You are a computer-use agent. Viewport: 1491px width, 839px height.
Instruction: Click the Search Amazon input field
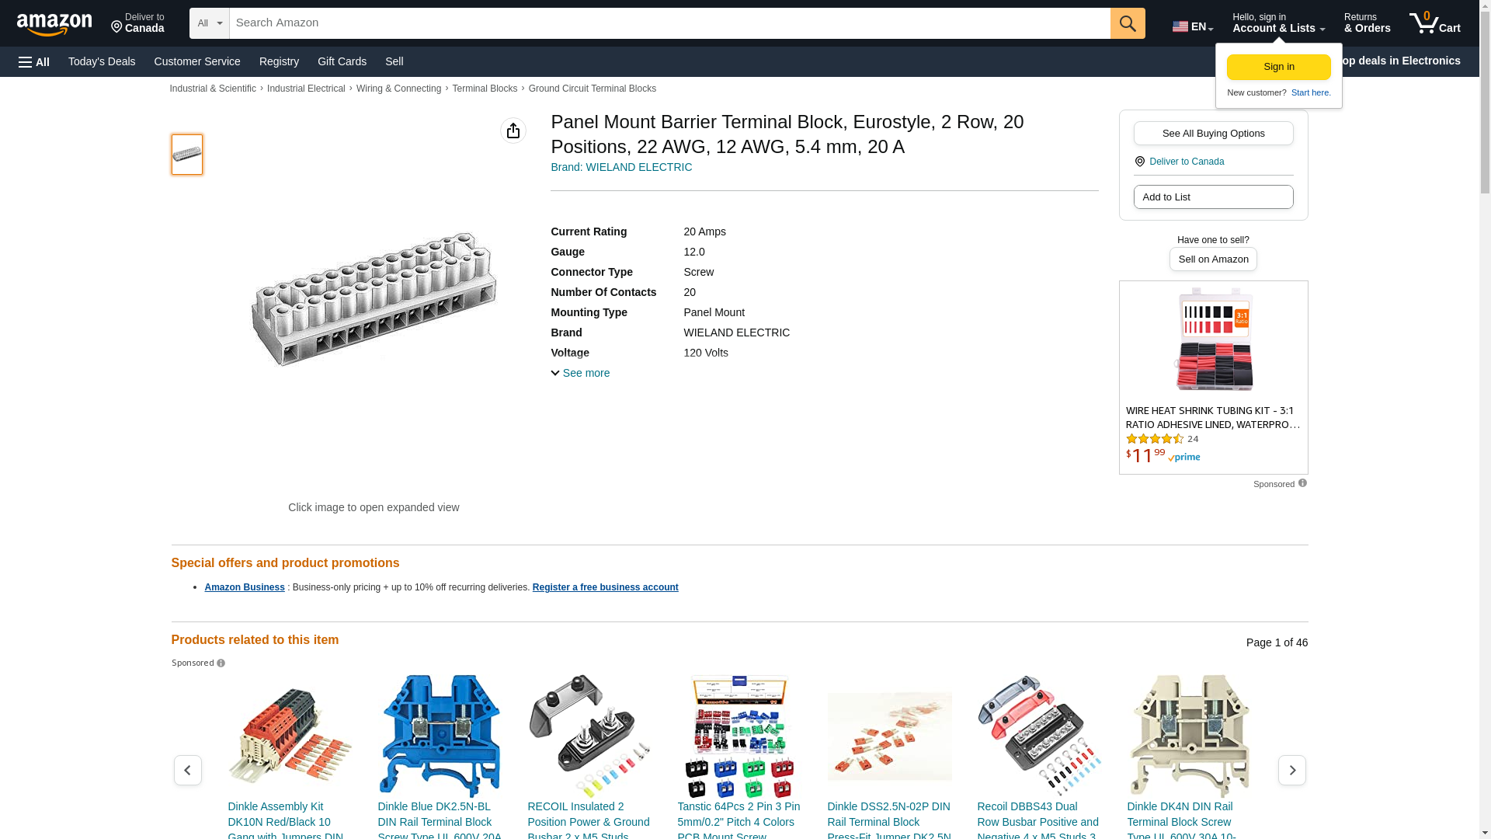tap(669, 23)
